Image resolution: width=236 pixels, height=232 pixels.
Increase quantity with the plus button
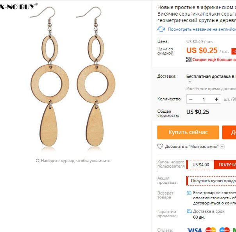[x=216, y=99]
